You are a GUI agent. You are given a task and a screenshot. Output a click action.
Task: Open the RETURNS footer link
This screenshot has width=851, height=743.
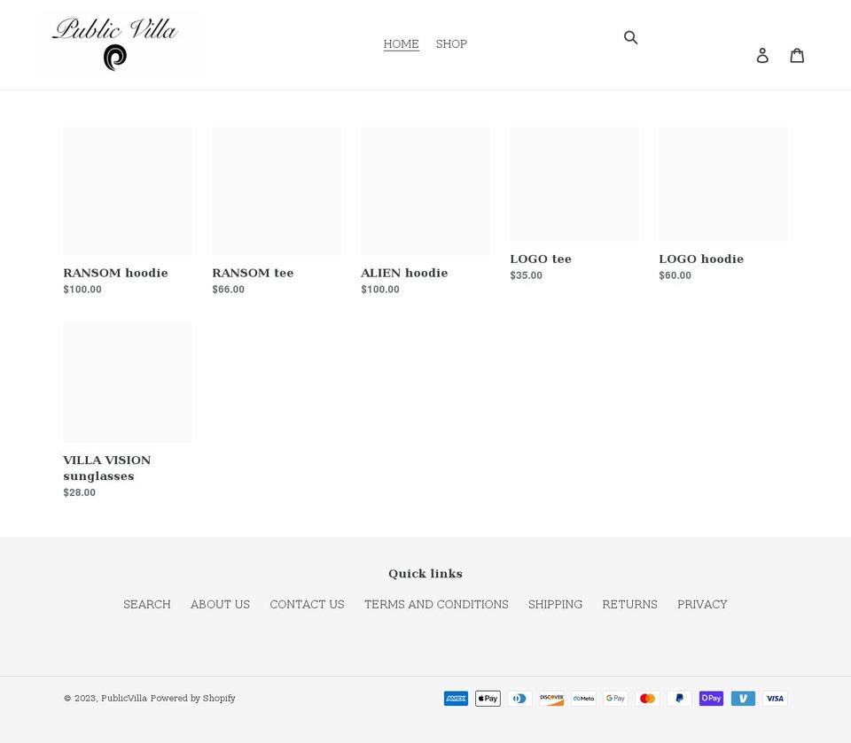[629, 604]
